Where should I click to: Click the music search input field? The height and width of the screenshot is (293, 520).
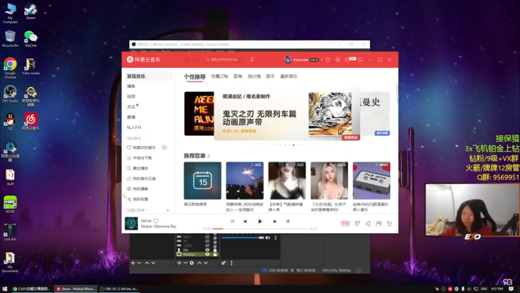(224, 60)
